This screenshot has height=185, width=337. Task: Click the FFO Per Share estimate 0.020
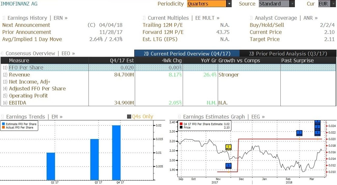pos(127,68)
